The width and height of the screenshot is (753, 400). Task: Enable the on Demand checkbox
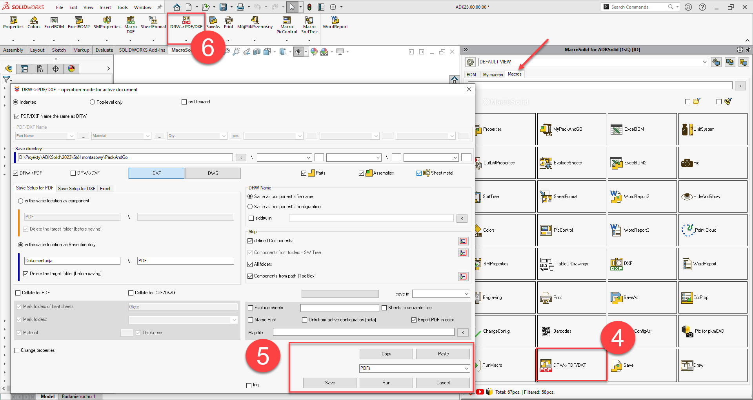(184, 102)
